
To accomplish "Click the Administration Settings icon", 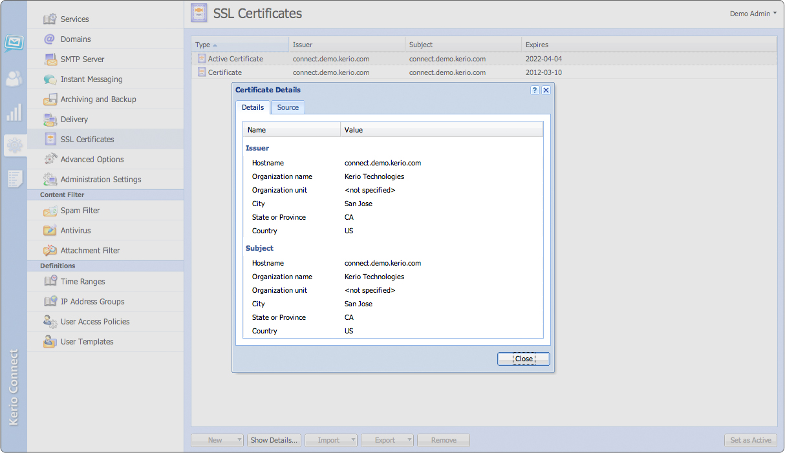I will pyautogui.click(x=50, y=180).
